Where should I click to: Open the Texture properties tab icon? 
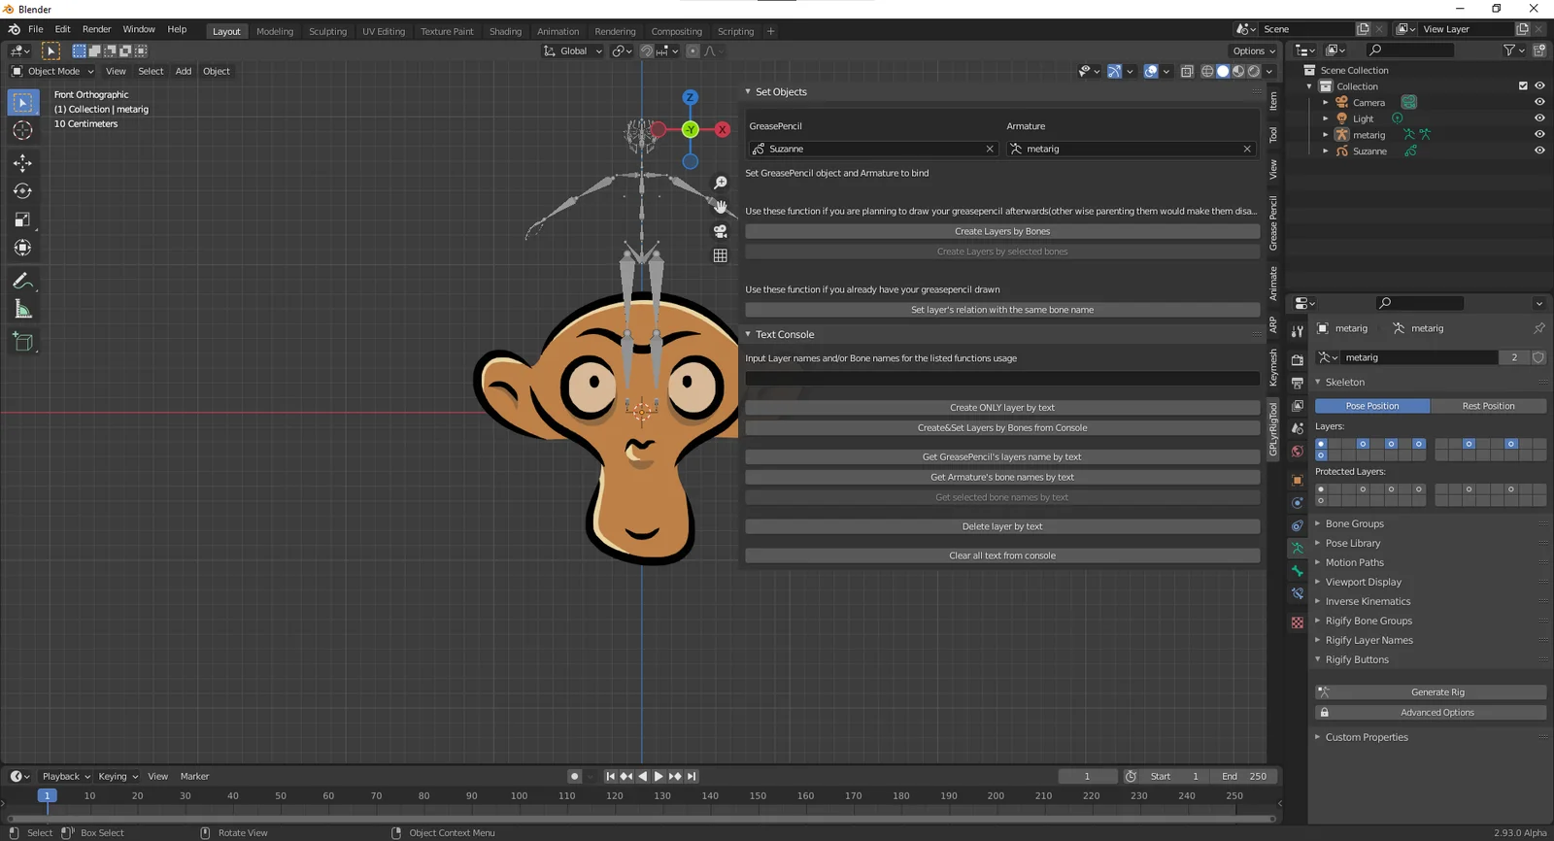(1298, 622)
